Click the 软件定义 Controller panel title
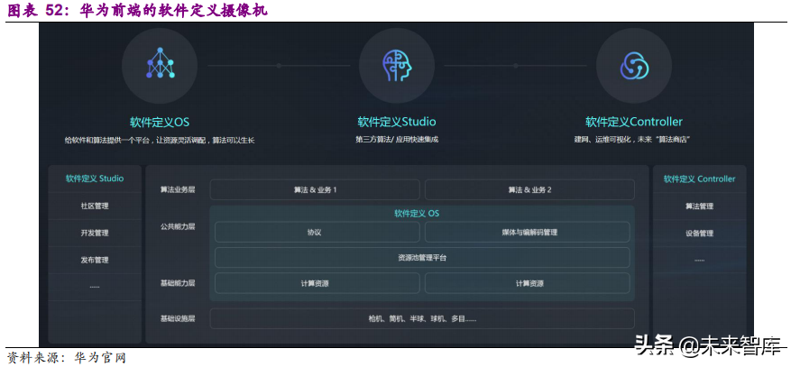Screen dimensions: 791x367 click(x=699, y=179)
